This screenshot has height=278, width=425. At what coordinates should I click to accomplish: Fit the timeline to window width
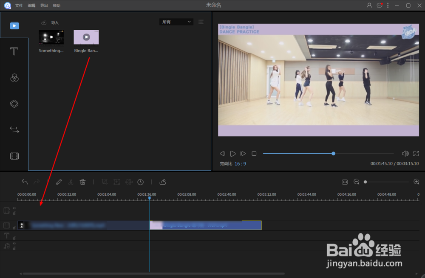pyautogui.click(x=345, y=182)
